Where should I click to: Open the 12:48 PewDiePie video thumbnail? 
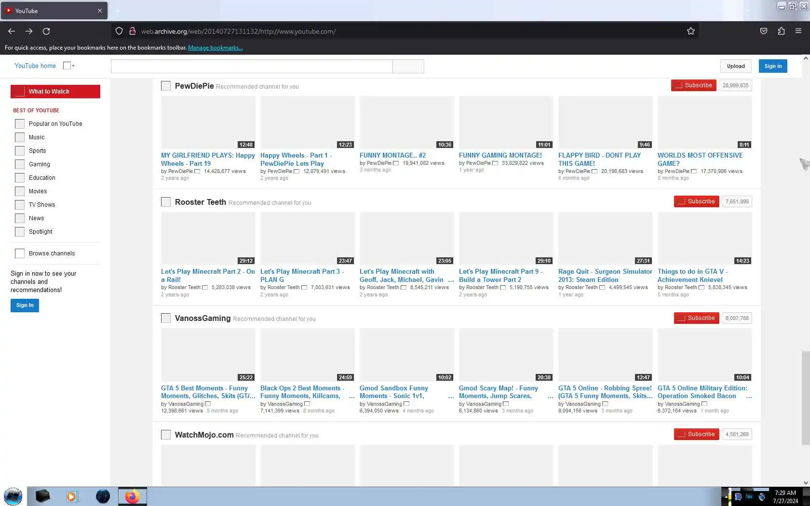[x=208, y=122]
